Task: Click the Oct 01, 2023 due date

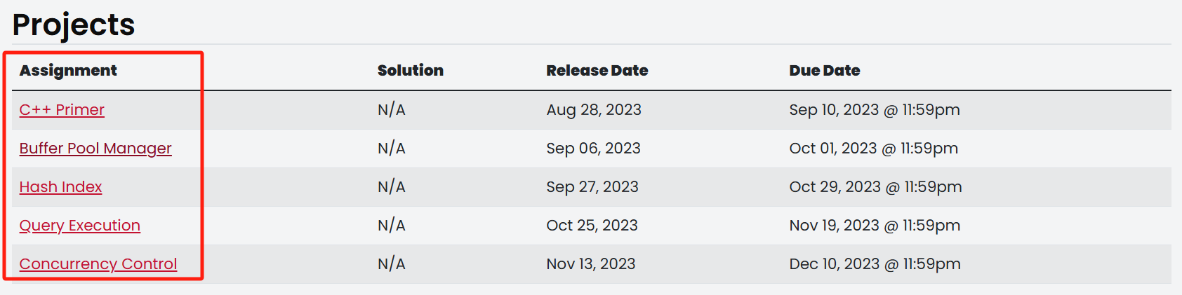Action: click(874, 149)
